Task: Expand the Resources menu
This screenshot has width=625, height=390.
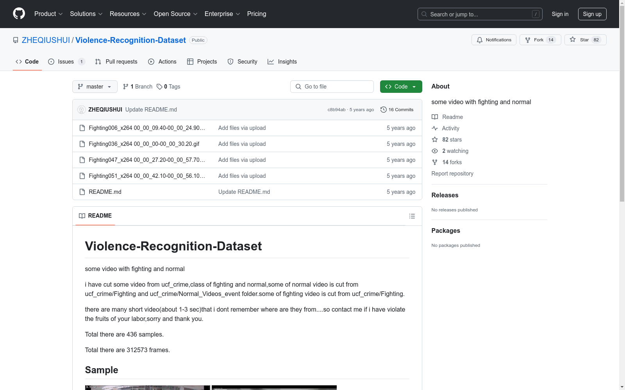Action: point(128,14)
